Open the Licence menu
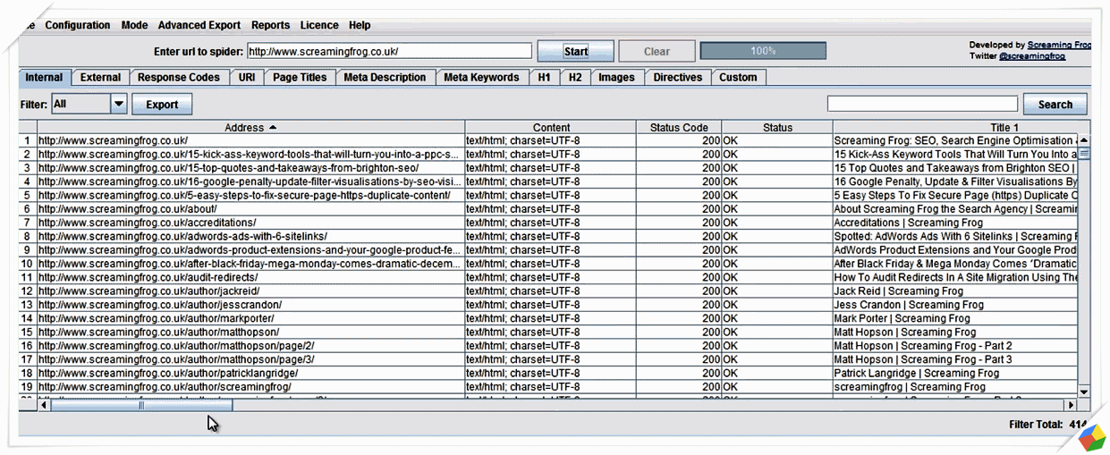 pos(319,25)
